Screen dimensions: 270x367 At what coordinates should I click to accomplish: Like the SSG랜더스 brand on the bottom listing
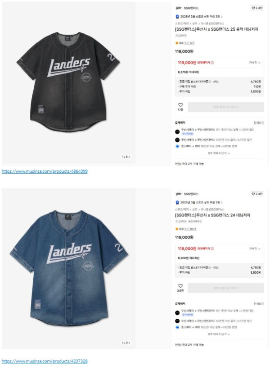coord(257,194)
